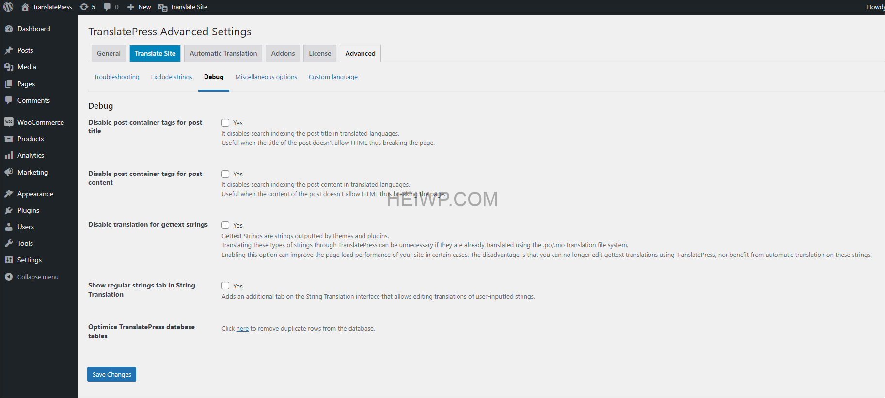Enable show regular strings tab checkbox
The width and height of the screenshot is (885, 398).
[225, 286]
